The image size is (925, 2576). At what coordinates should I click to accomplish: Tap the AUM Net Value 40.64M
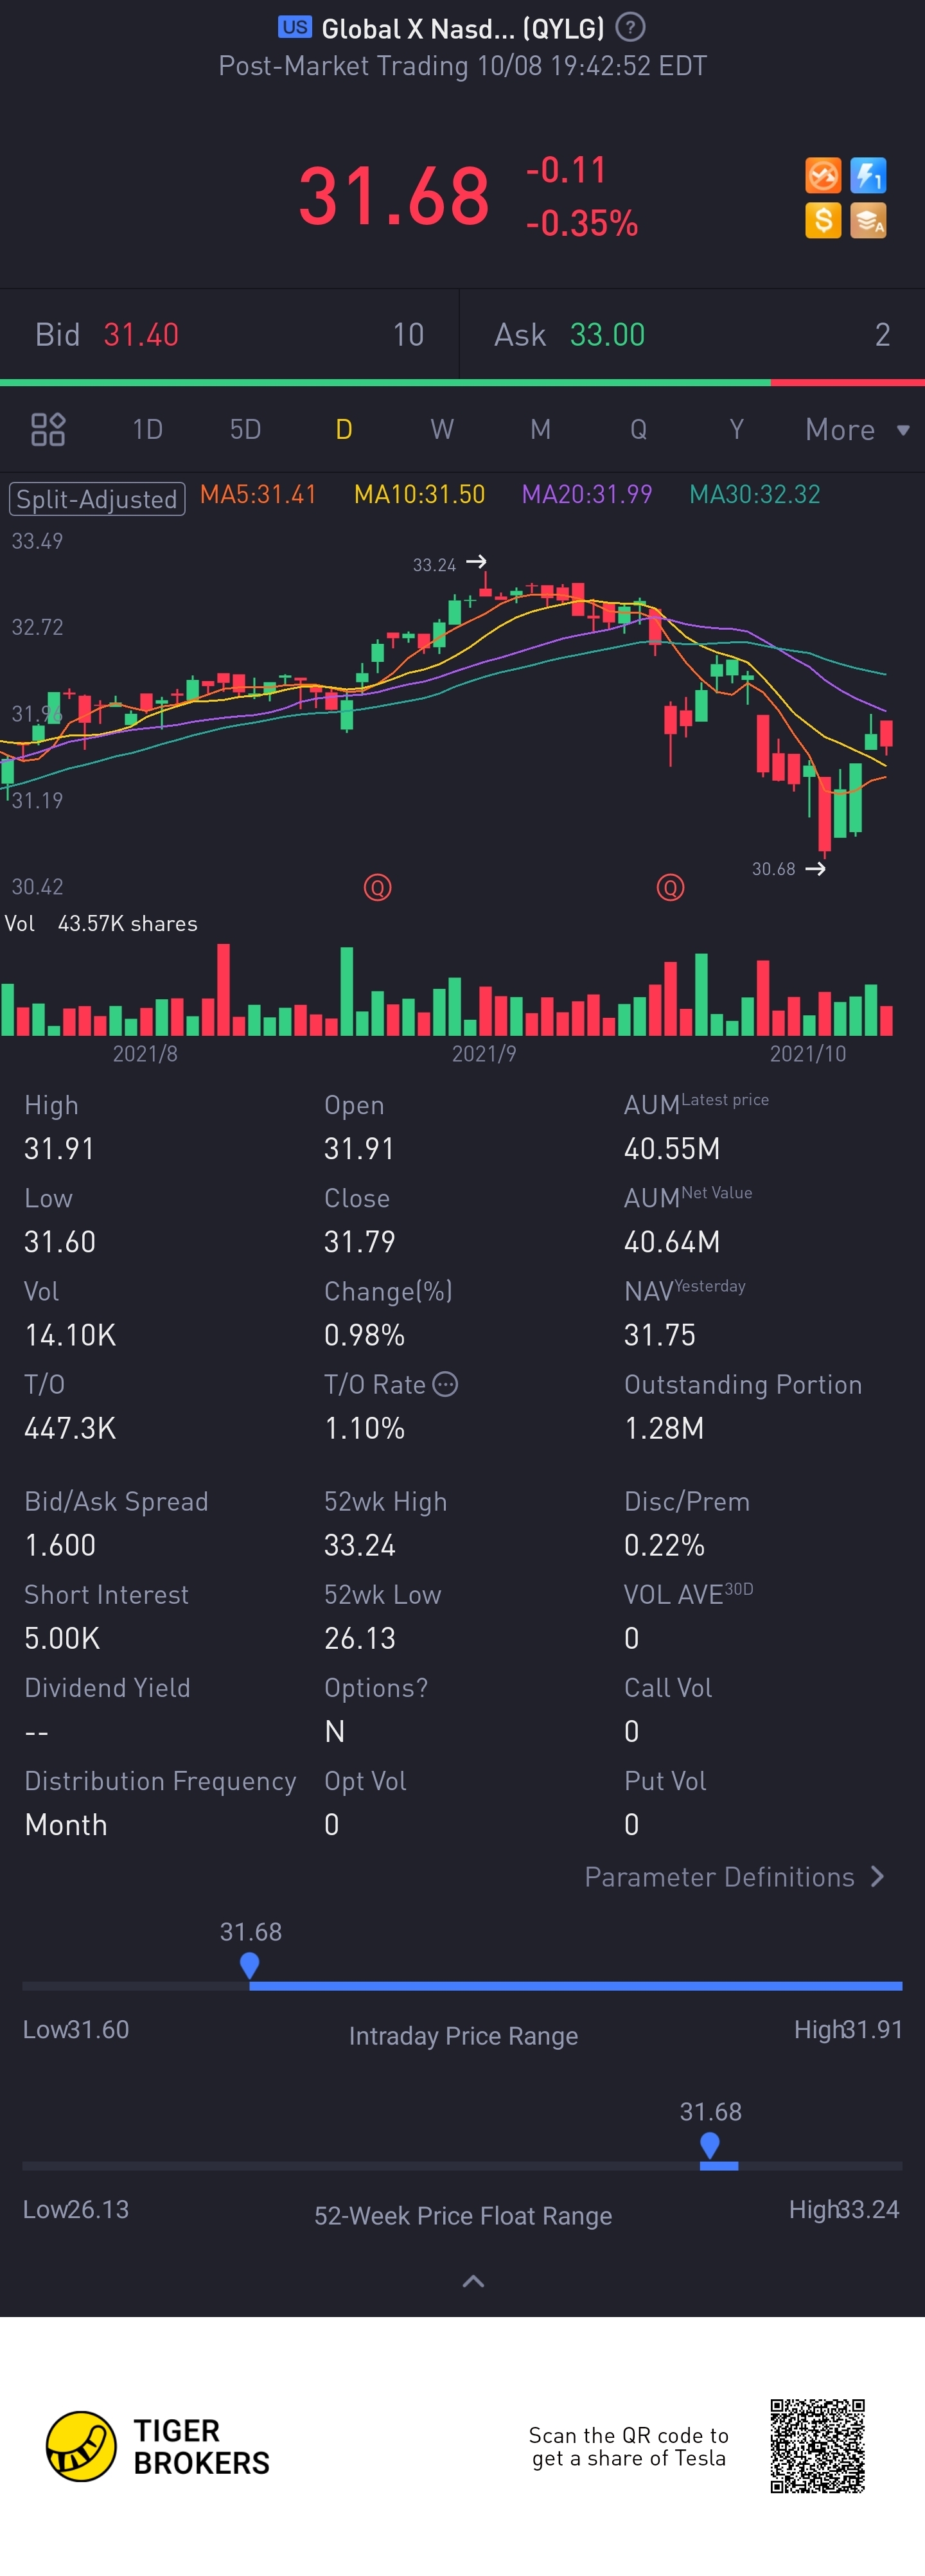coord(672,1241)
